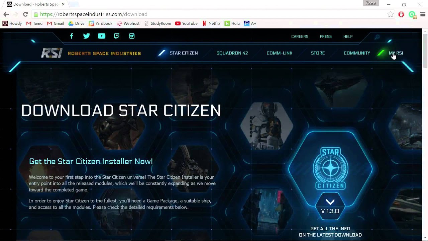Bookmark this page with the star icon
Image resolution: width=428 pixels, height=241 pixels.
pyautogui.click(x=390, y=14)
